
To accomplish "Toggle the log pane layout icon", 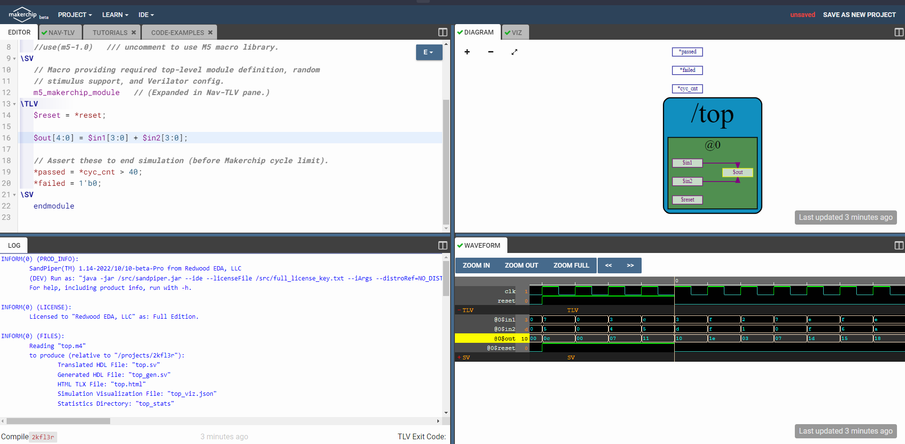I will [443, 245].
